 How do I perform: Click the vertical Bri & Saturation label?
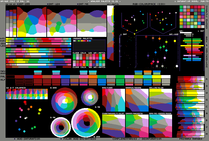click(206, 52)
